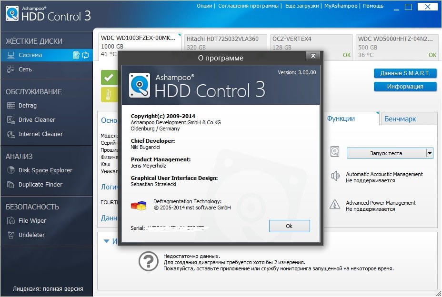Click the Sebastian Strzelecki name
Viewport: 442px width, 297px height.
click(153, 184)
